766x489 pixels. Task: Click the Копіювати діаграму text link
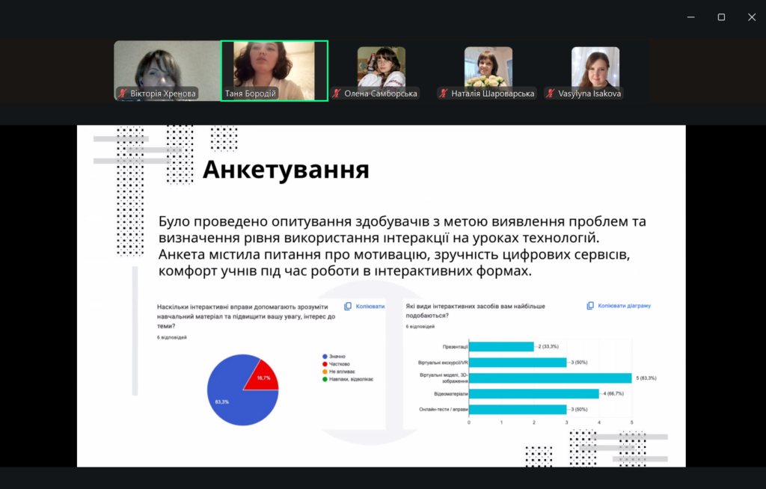(x=625, y=306)
